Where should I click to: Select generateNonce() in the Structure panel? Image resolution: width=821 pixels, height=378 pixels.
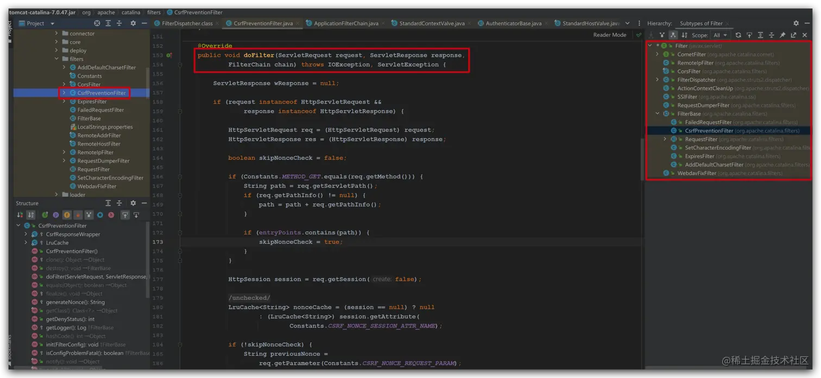point(75,302)
